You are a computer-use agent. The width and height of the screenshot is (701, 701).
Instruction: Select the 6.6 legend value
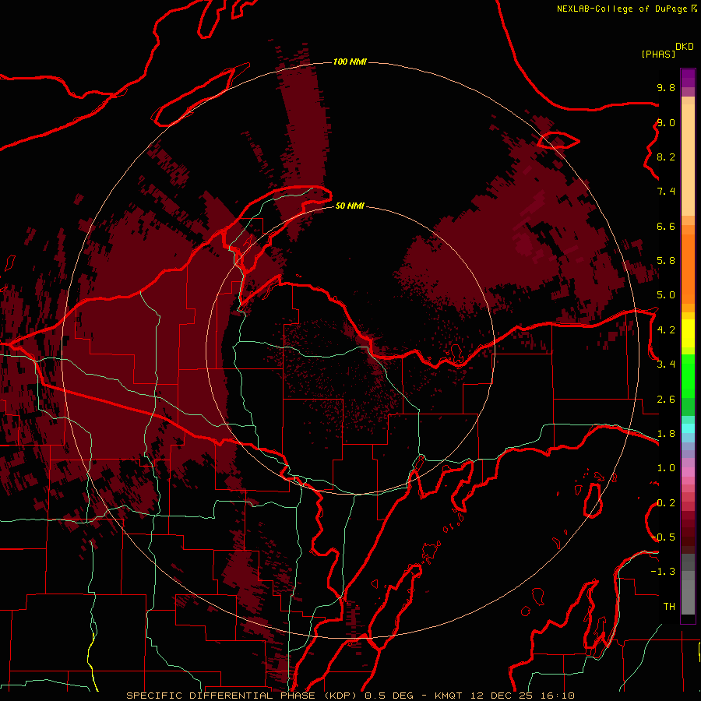(x=666, y=226)
